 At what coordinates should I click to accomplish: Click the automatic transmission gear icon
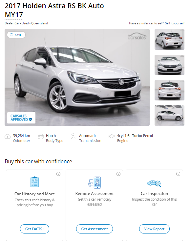coord(74,136)
